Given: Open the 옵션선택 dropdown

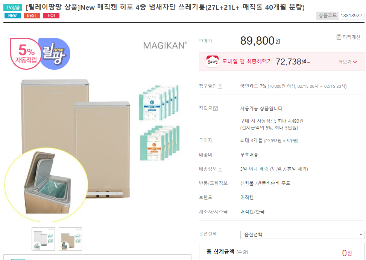Looking at the screenshot, I should point(302,234).
